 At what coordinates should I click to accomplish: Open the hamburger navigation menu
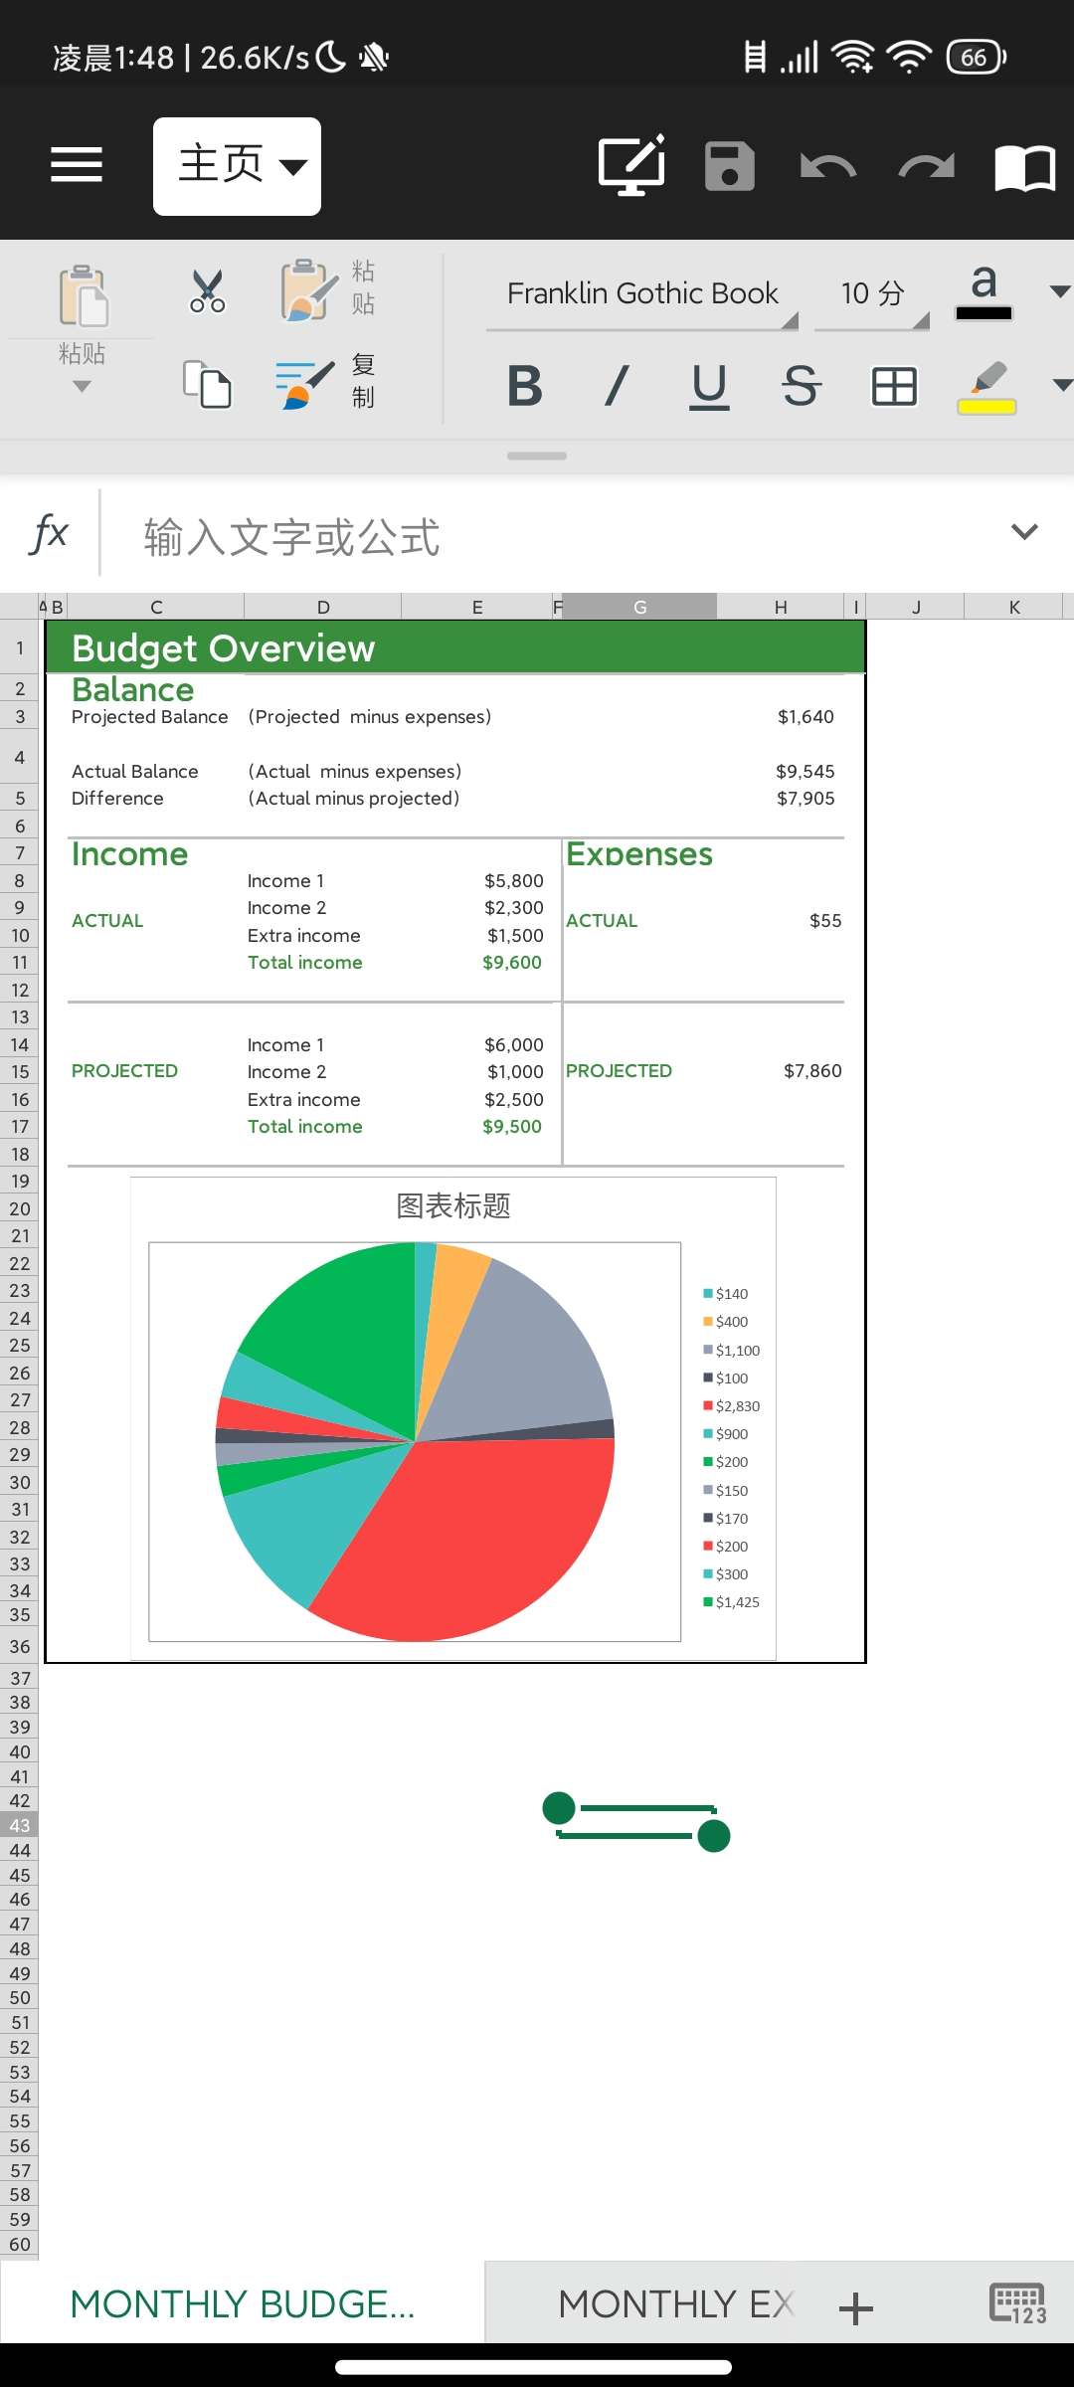click(x=77, y=165)
